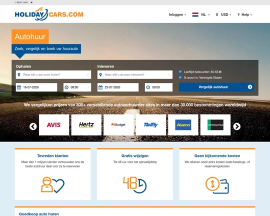Open pickup date calendar icon

tap(19, 87)
